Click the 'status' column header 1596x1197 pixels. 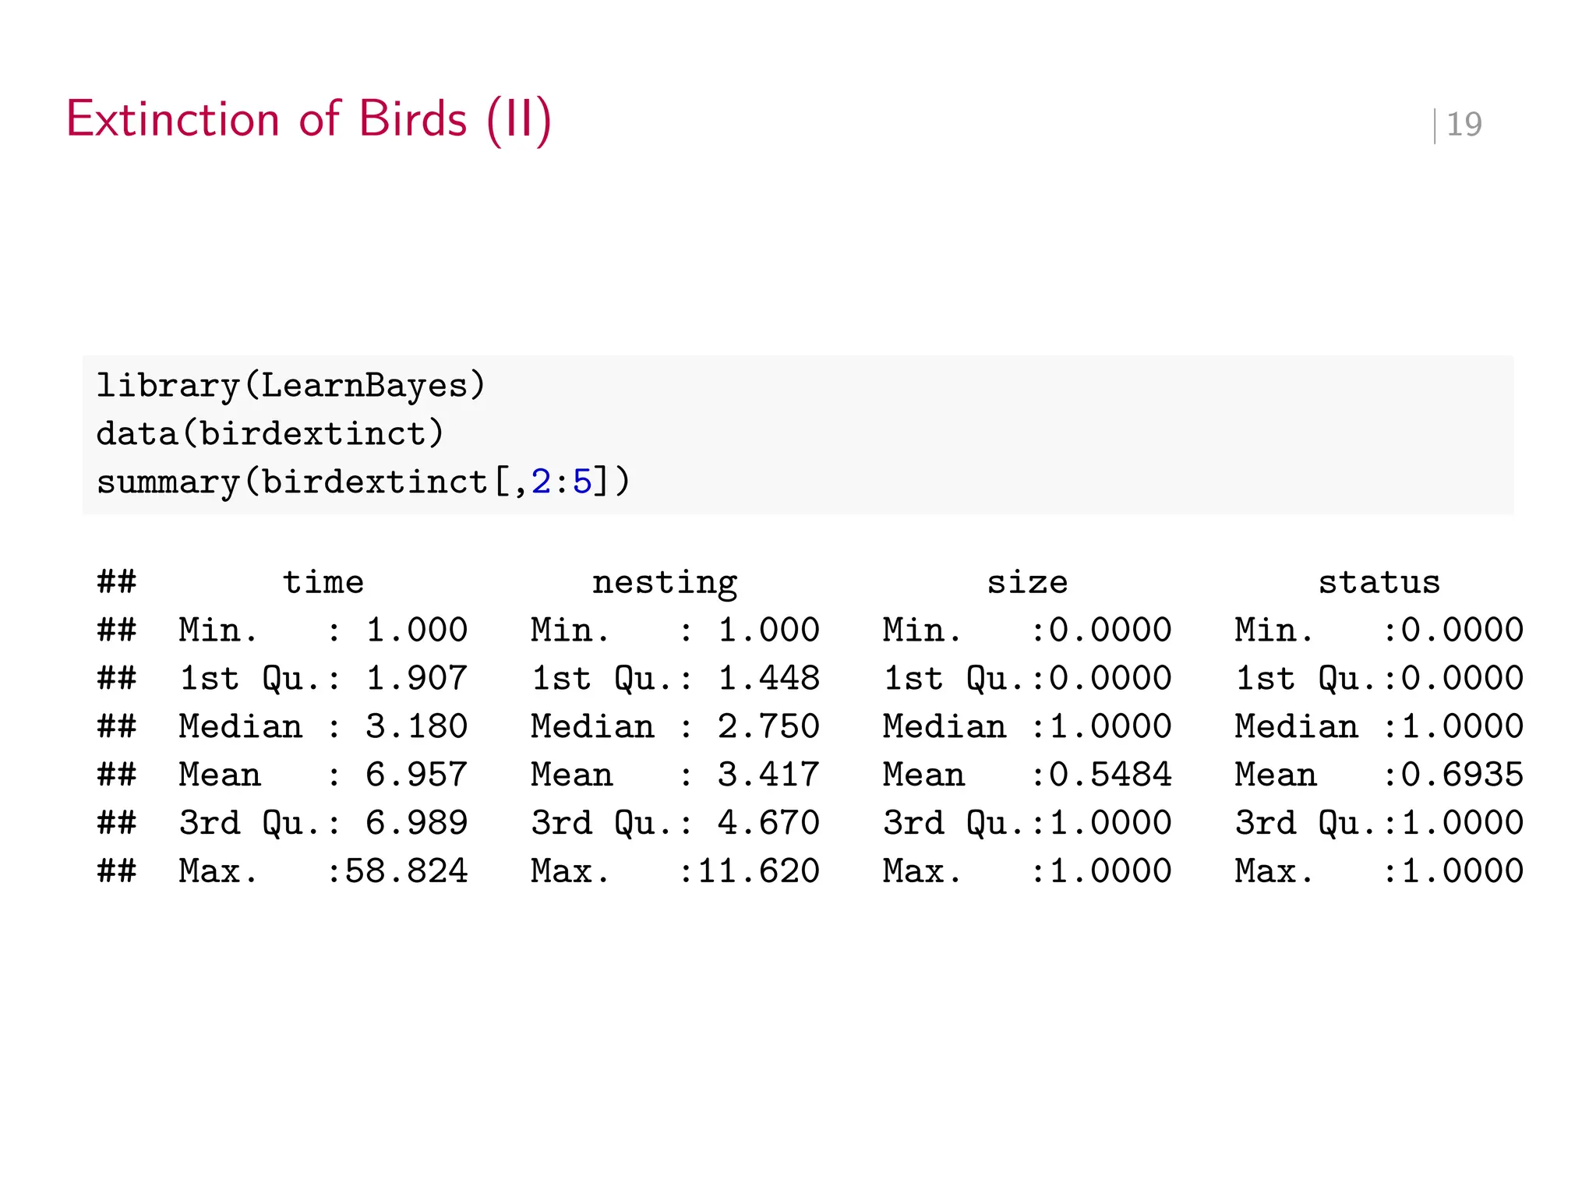pyautogui.click(x=1379, y=583)
